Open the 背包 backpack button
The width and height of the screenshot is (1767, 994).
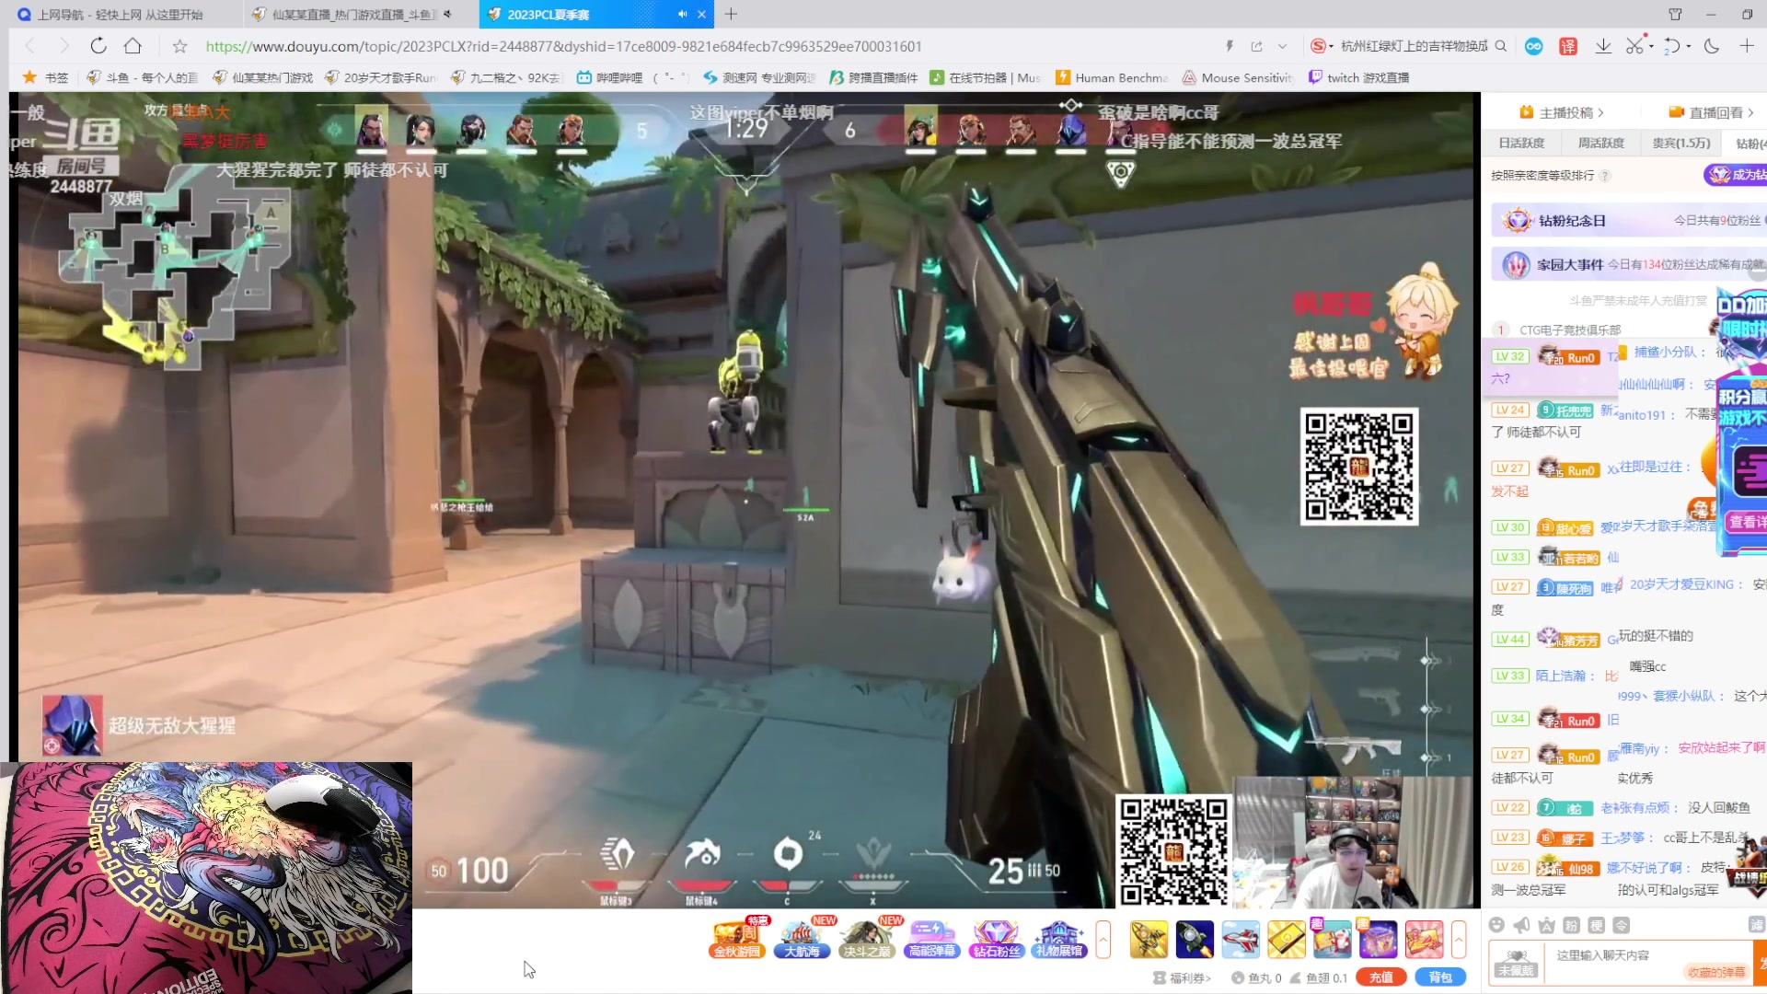coord(1439,977)
